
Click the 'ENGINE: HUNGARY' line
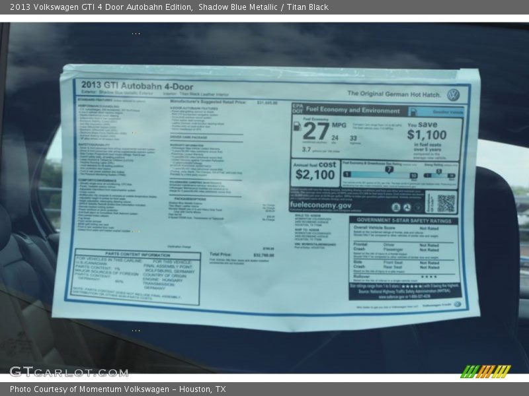pos(163,280)
